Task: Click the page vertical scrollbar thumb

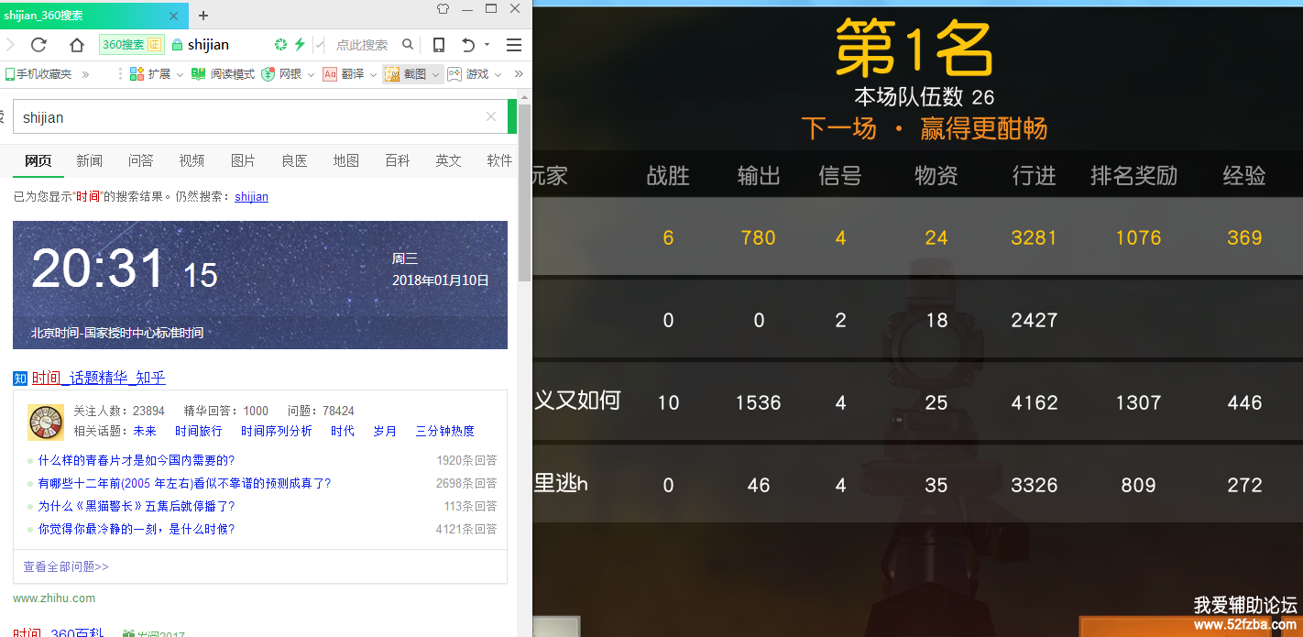Action: pyautogui.click(x=525, y=192)
